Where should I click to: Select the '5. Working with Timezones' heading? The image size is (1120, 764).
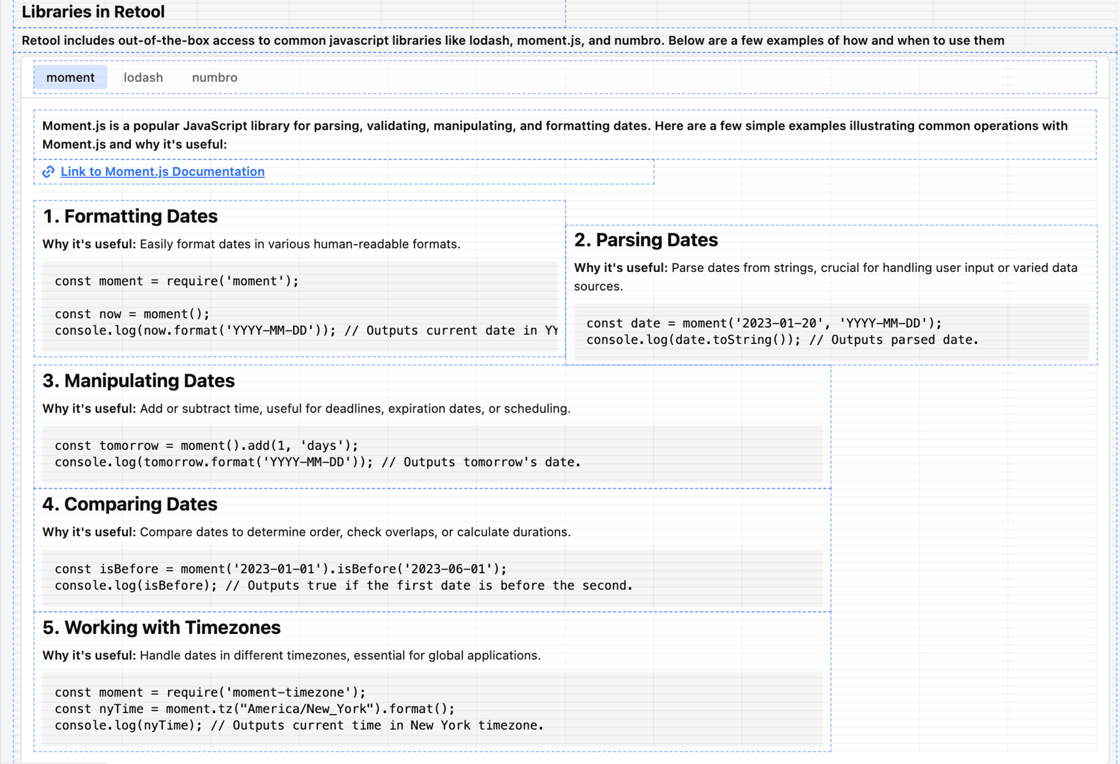162,628
